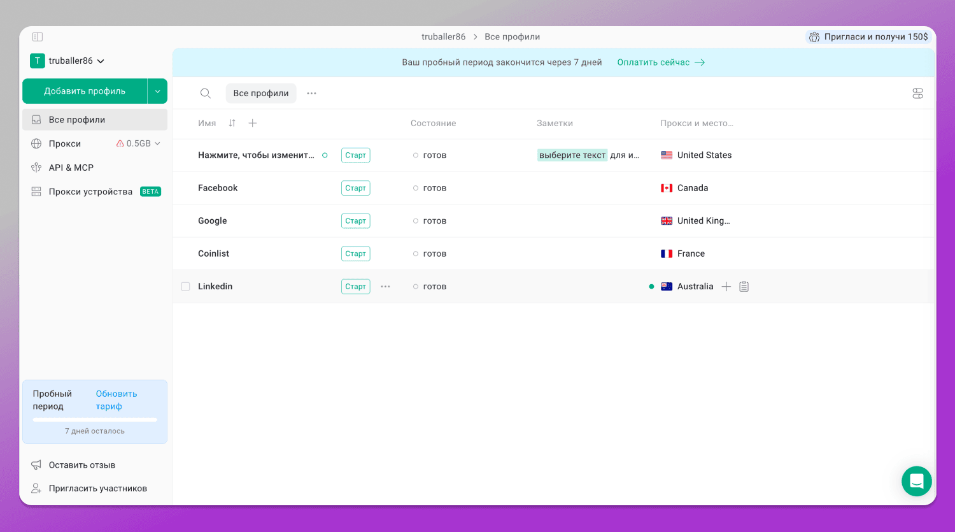Click the green proxy status dot near Australia
The height and width of the screenshot is (532, 955).
(x=651, y=287)
